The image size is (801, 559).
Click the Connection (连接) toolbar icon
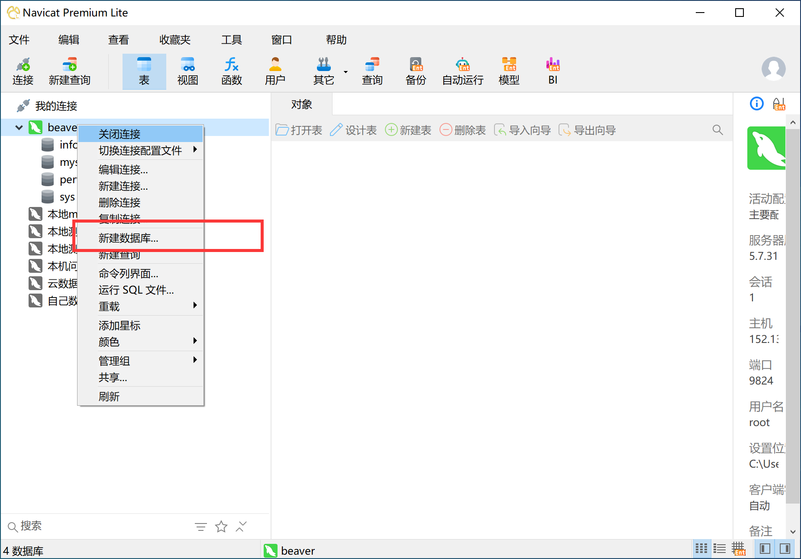coord(23,71)
